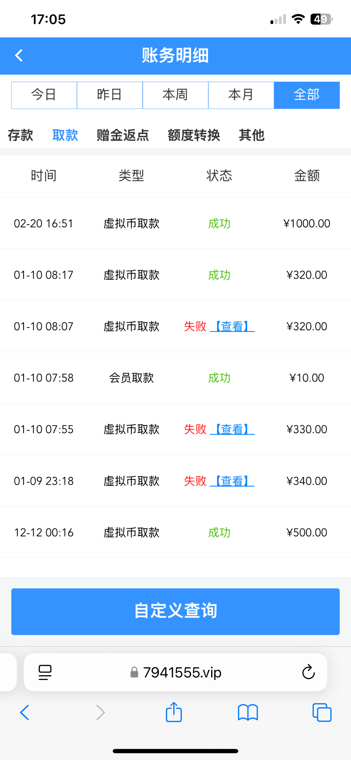The image size is (351, 760).
Task: Open the 额度转换 category tab
Action: point(194,135)
